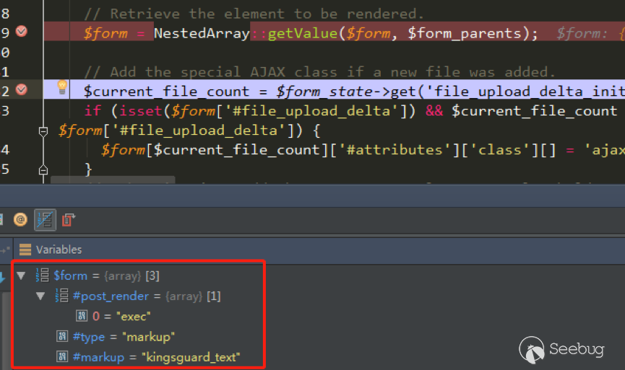625x370 pixels.
Task: Click the blue arrow icon left of $form row
Action: [1, 277]
